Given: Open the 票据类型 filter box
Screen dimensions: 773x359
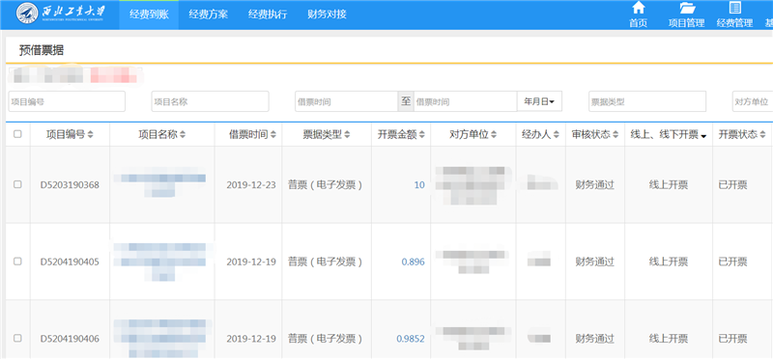Looking at the screenshot, I should (x=647, y=101).
